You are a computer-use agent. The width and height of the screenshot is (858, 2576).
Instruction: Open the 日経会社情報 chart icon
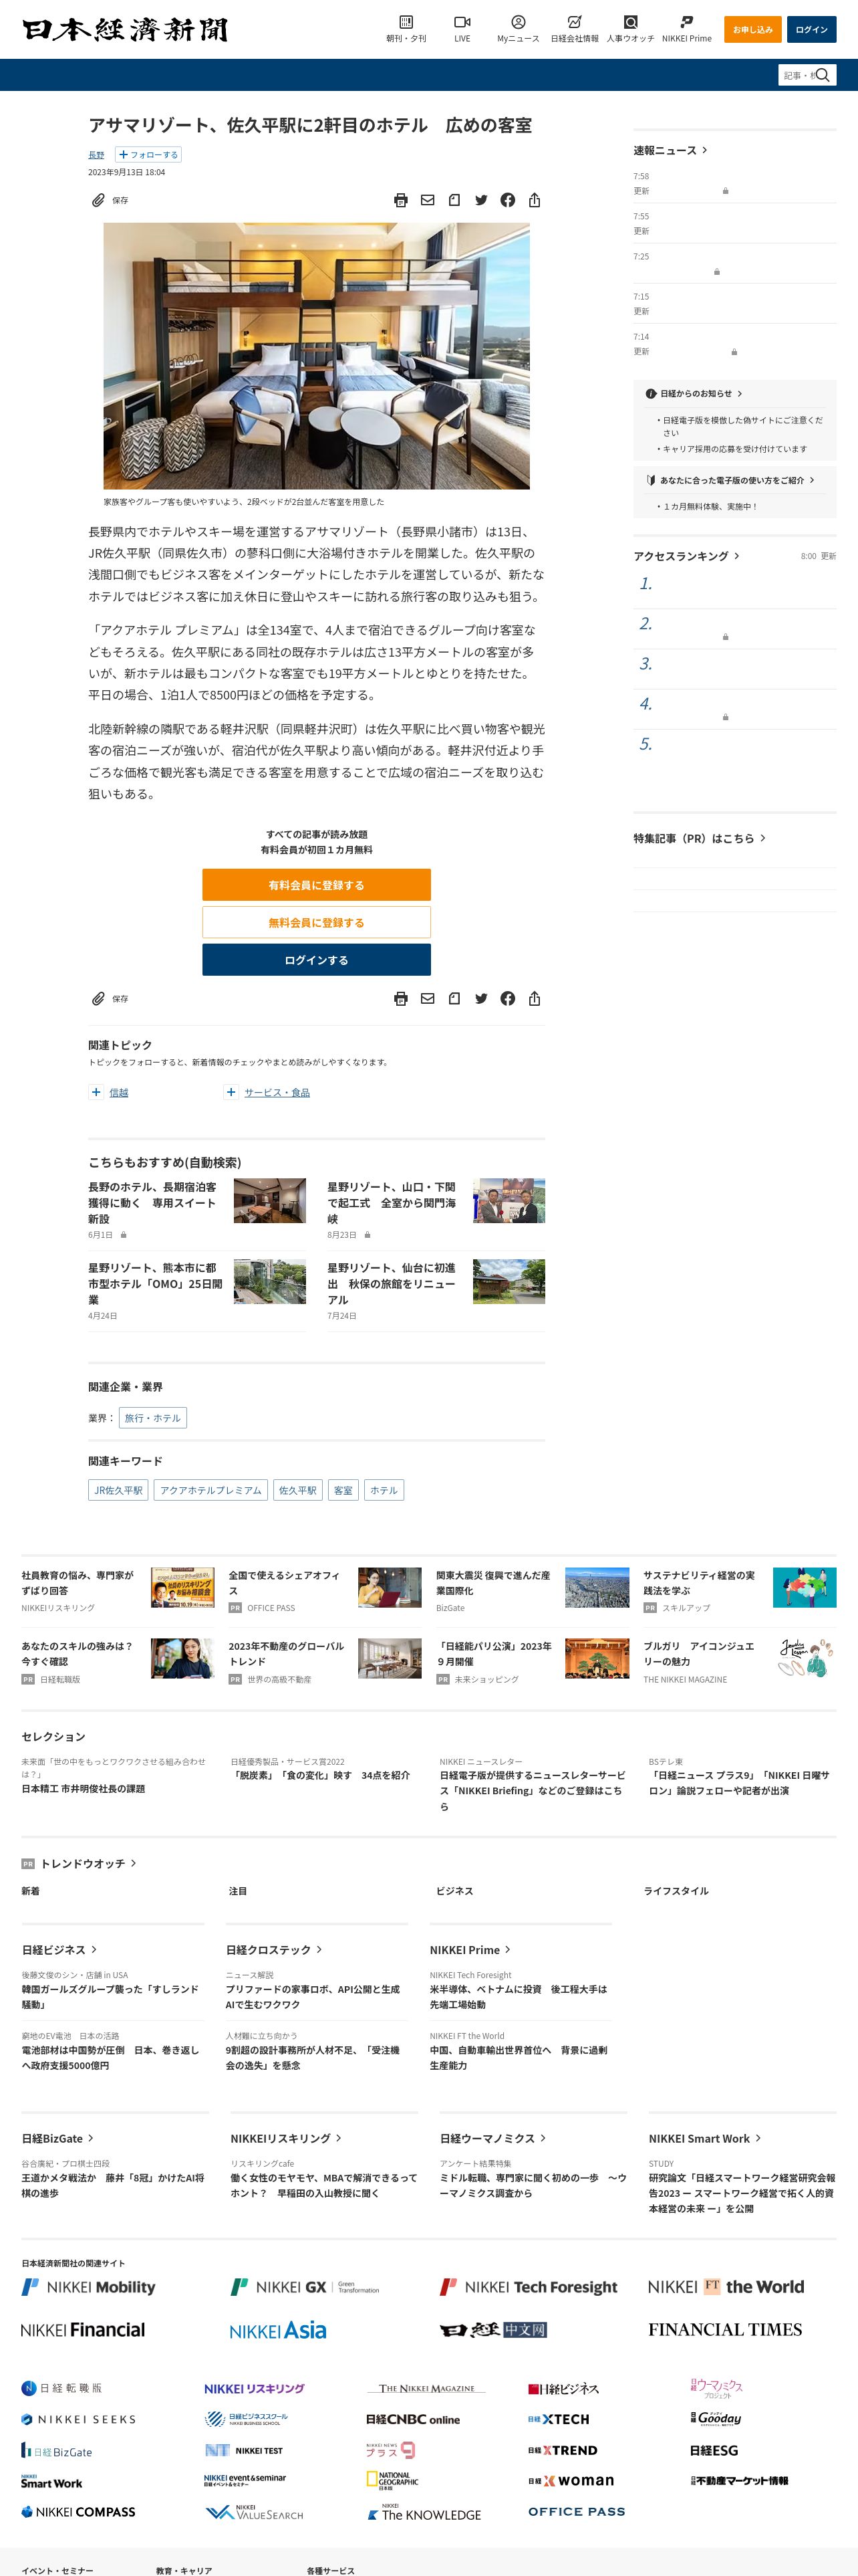[x=574, y=22]
